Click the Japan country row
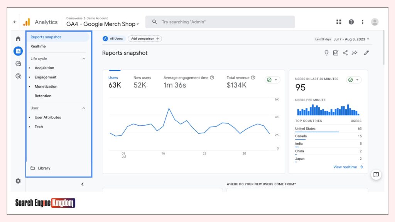The width and height of the screenshot is (395, 222). click(x=328, y=159)
